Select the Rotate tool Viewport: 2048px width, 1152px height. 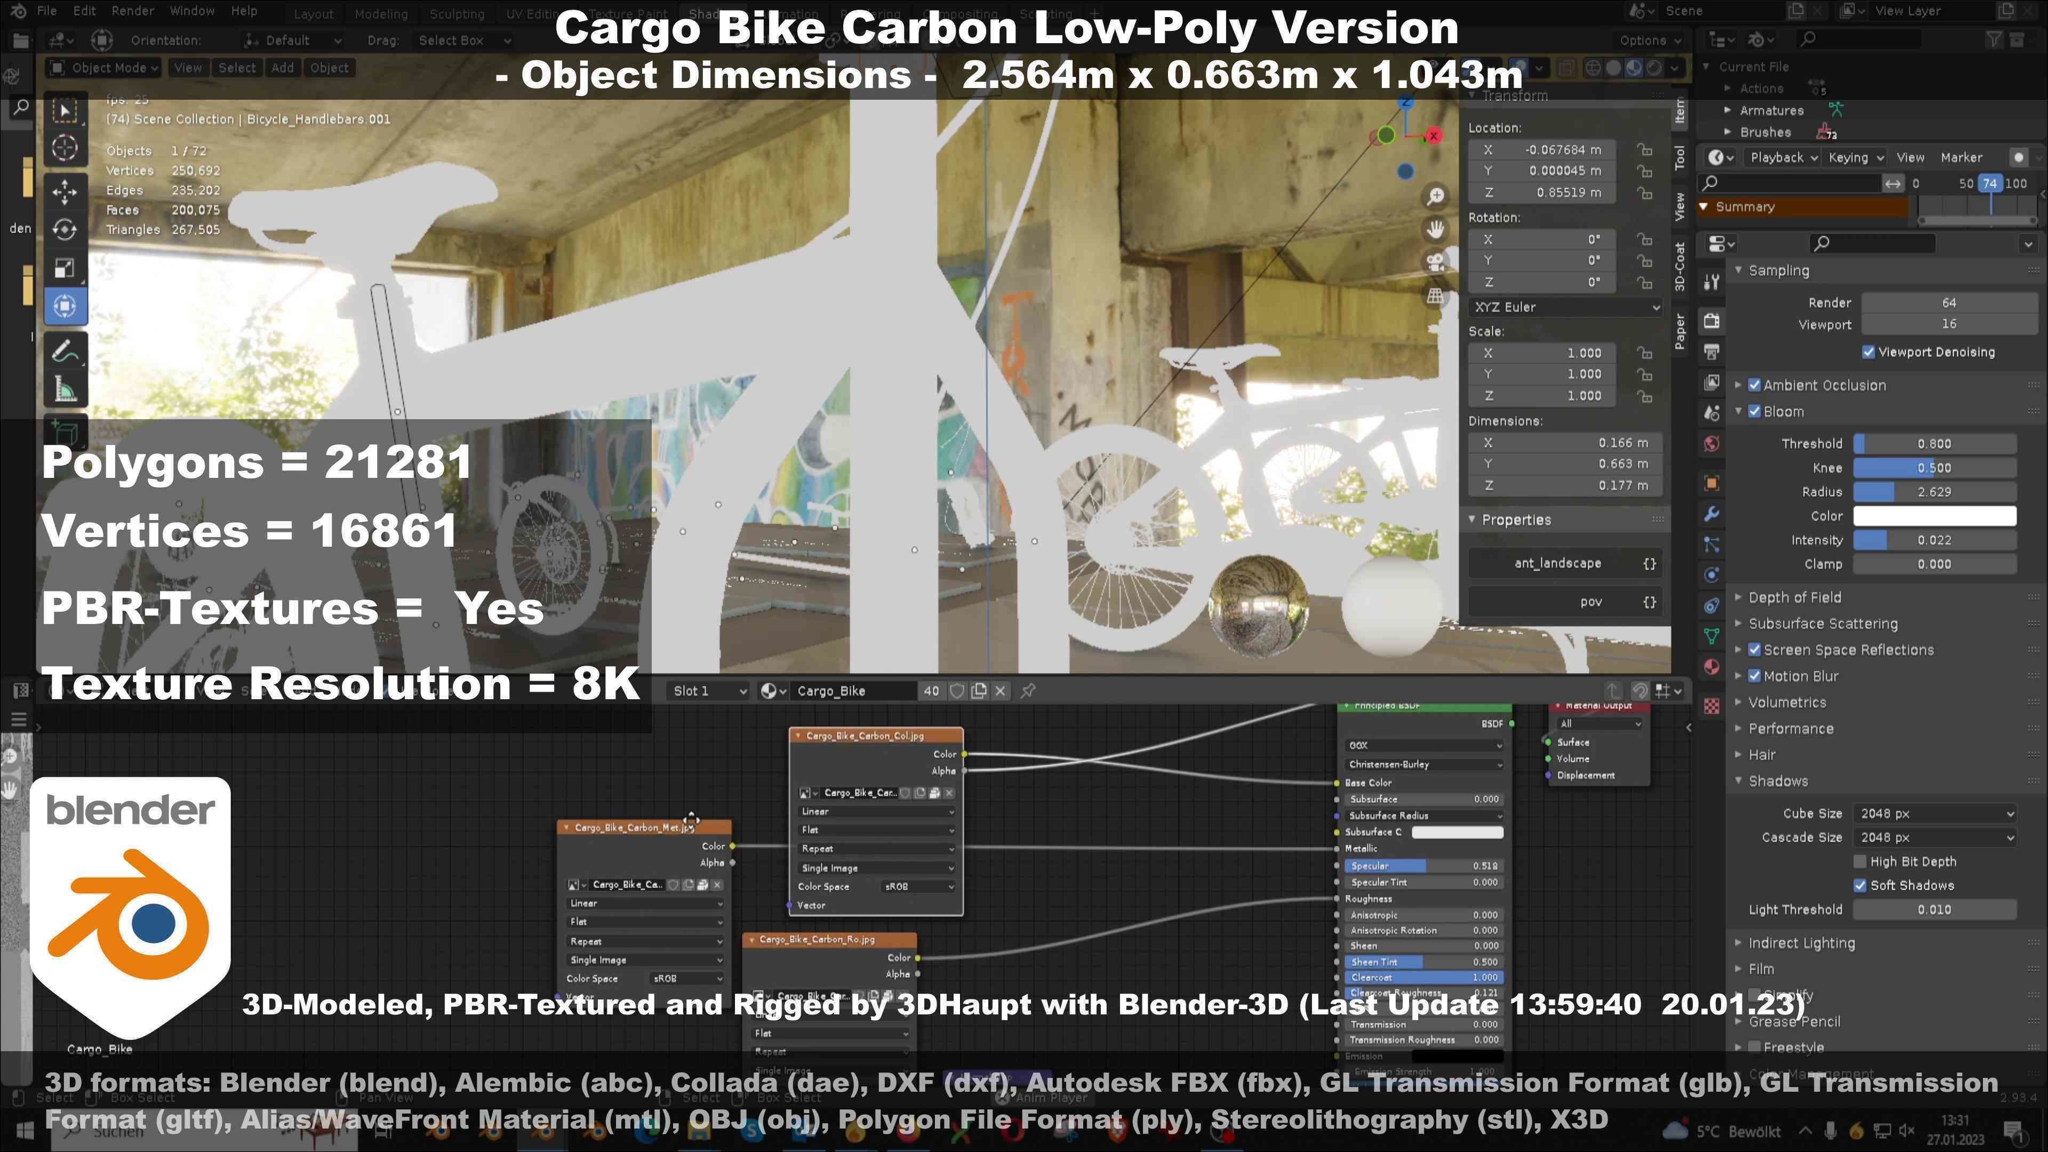pos(65,230)
